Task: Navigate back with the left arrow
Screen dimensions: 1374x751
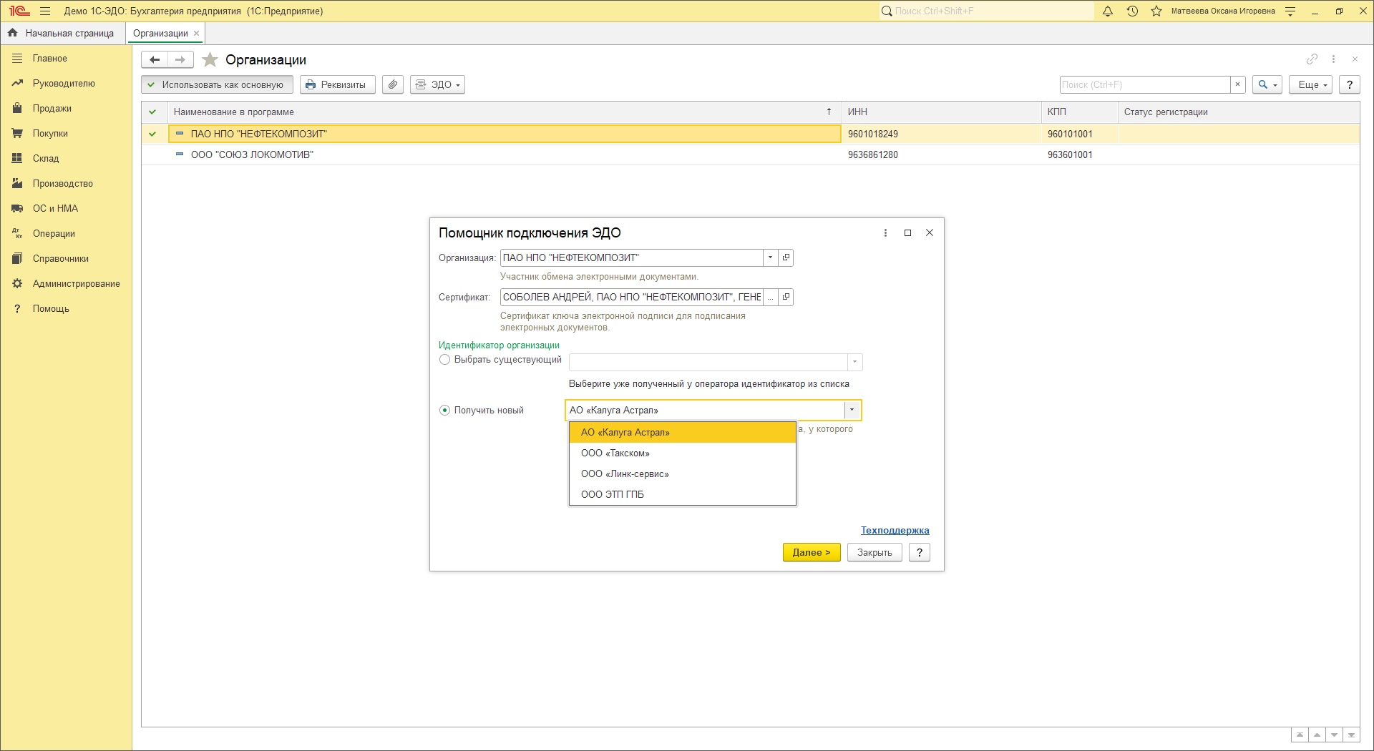Action: pyautogui.click(x=155, y=60)
